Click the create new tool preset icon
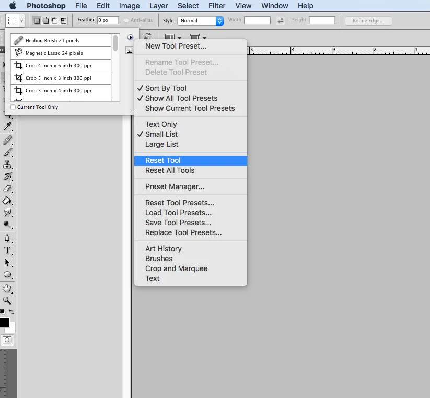 coord(129,51)
